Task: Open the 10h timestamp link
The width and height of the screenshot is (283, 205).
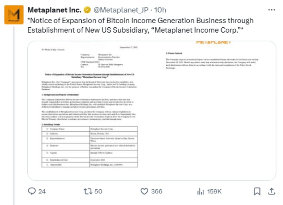Action: tap(160, 10)
